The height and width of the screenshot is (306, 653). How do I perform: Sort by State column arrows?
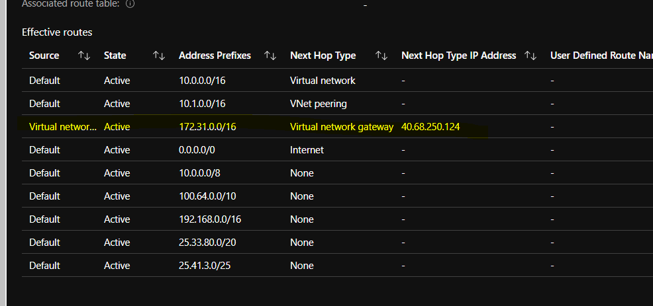click(159, 56)
